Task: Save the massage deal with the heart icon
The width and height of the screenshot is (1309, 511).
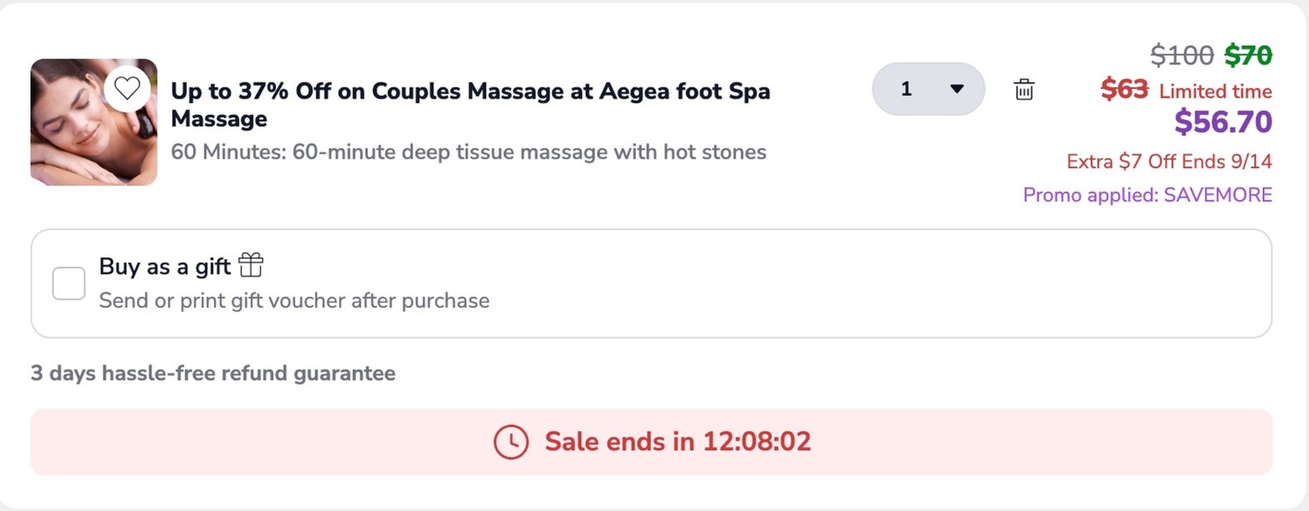Action: tap(127, 88)
